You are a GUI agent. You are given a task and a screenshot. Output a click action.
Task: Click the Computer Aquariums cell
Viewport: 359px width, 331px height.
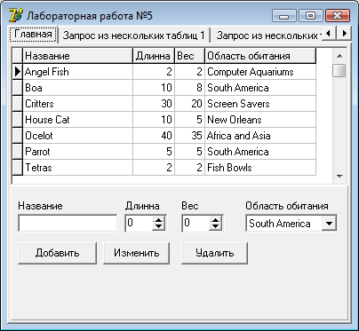click(x=260, y=72)
